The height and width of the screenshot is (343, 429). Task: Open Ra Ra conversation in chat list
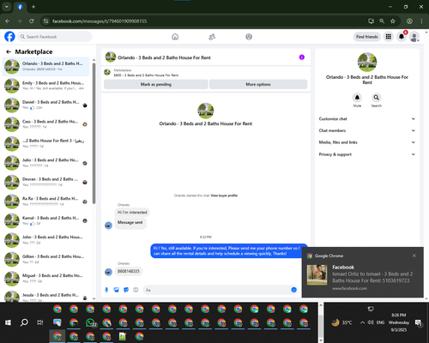pos(45,202)
